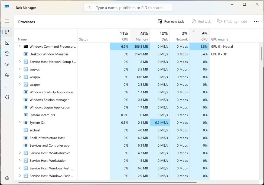Click the System interrupts process icon

pyautogui.click(x=26, y=115)
